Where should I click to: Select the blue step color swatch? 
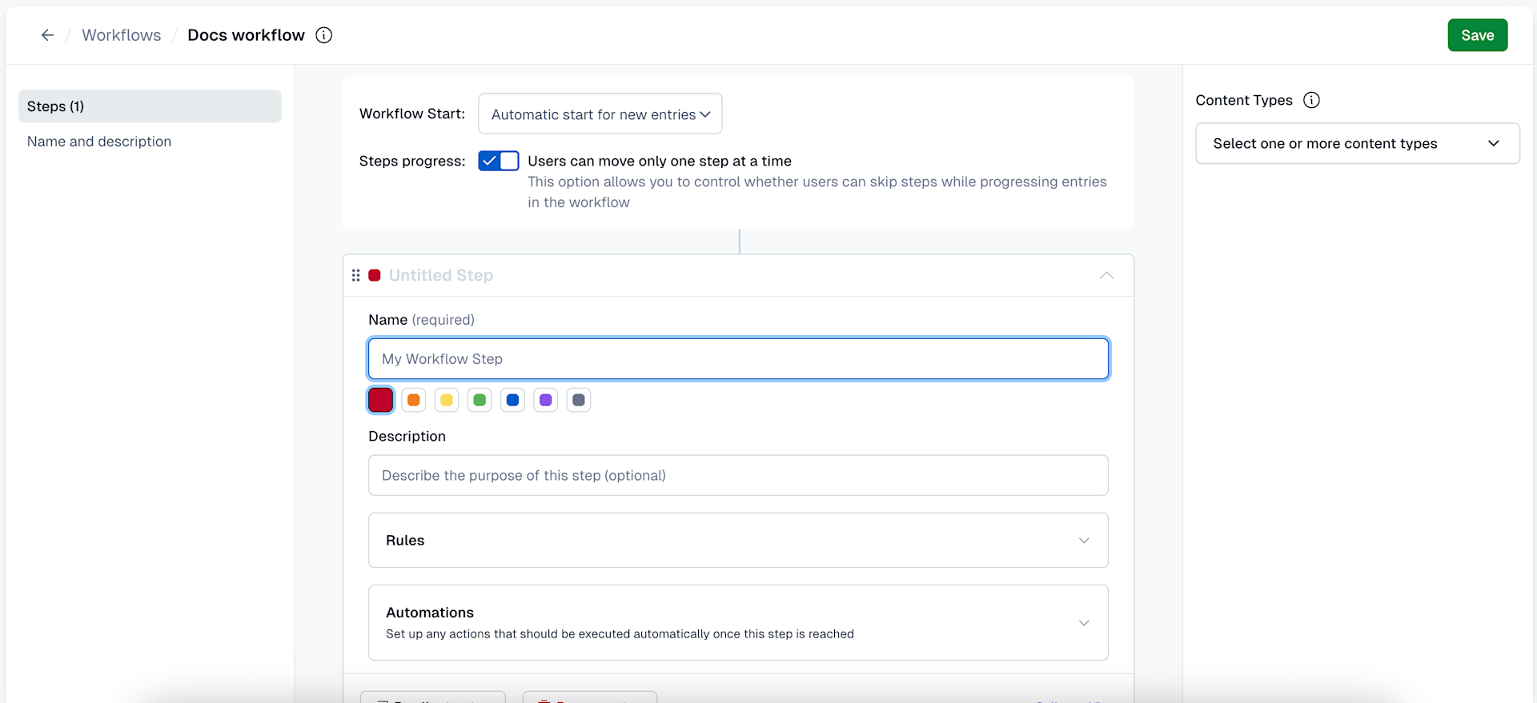(513, 400)
